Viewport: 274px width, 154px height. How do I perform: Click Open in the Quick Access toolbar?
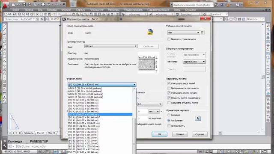coord(18,5)
